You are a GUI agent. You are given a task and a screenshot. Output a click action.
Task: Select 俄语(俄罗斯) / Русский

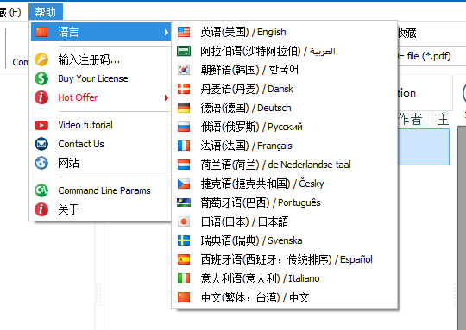pos(285,127)
